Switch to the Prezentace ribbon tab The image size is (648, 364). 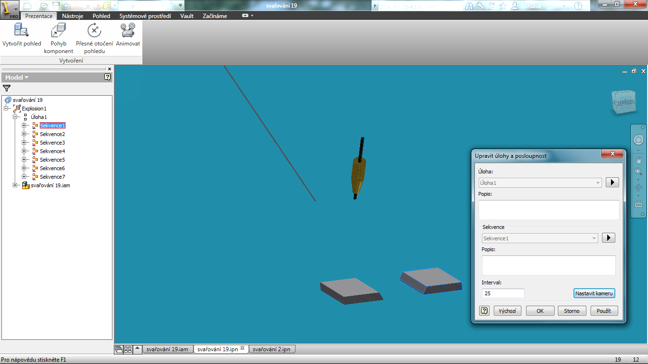click(39, 16)
